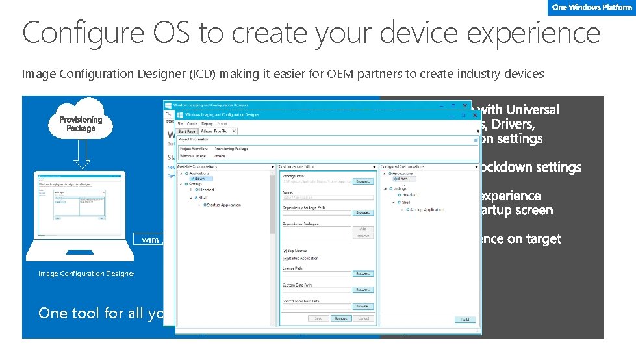The height and width of the screenshot is (358, 636).
Task: Open the Configured Customizations pane dropdown
Action: [x=476, y=166]
